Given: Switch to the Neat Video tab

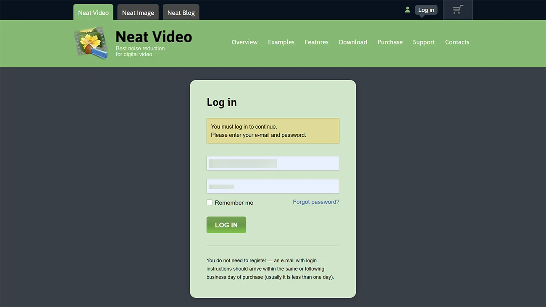Looking at the screenshot, I should (x=93, y=12).
